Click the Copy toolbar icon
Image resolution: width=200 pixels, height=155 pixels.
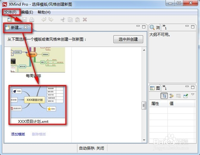[x=70, y=20]
